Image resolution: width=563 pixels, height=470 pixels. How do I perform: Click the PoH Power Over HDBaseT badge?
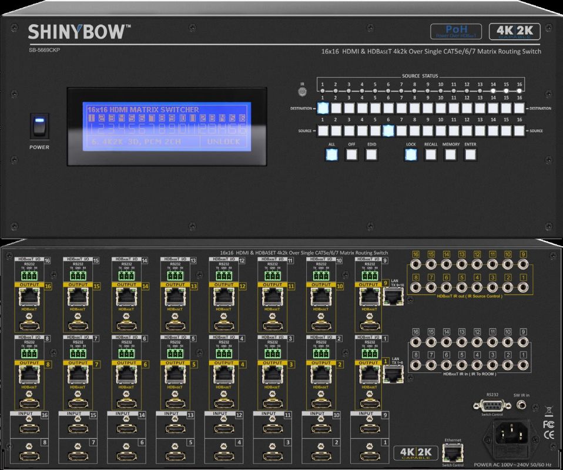pos(456,32)
